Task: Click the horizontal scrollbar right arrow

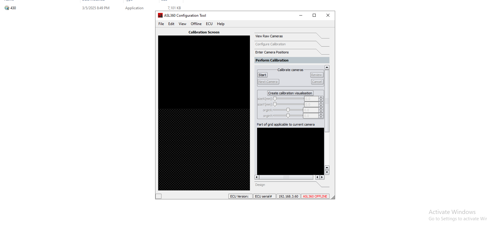Action: (x=322, y=177)
